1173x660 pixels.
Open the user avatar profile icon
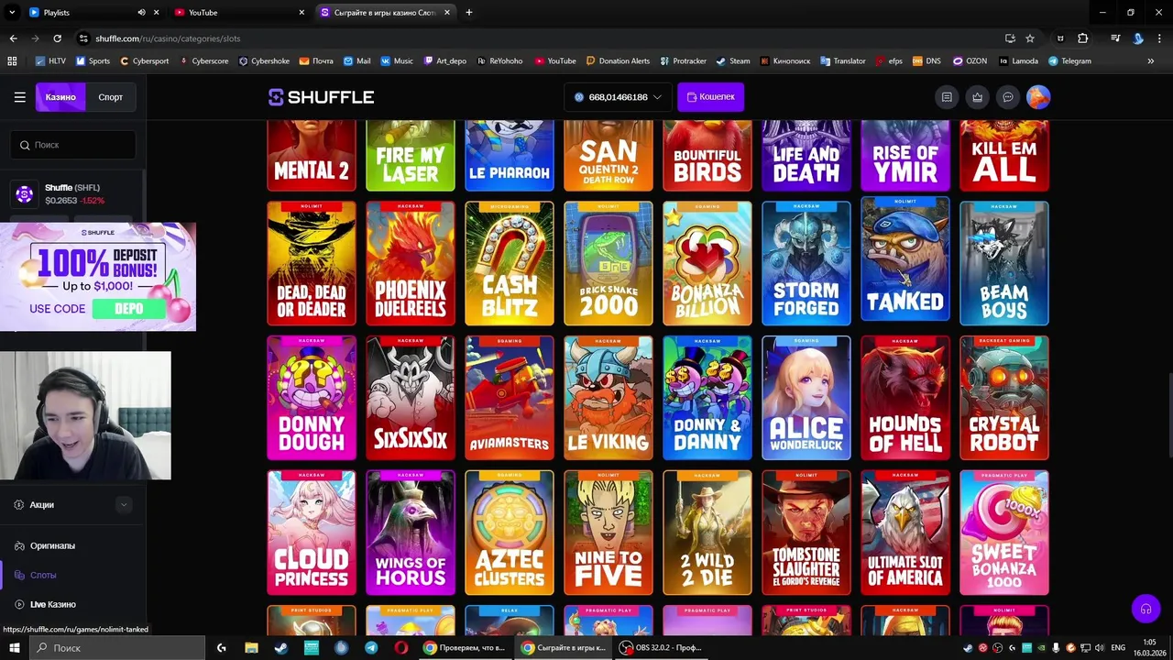click(x=1038, y=97)
